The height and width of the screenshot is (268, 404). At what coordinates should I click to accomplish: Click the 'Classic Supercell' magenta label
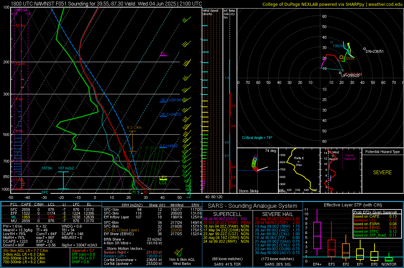[350, 157]
